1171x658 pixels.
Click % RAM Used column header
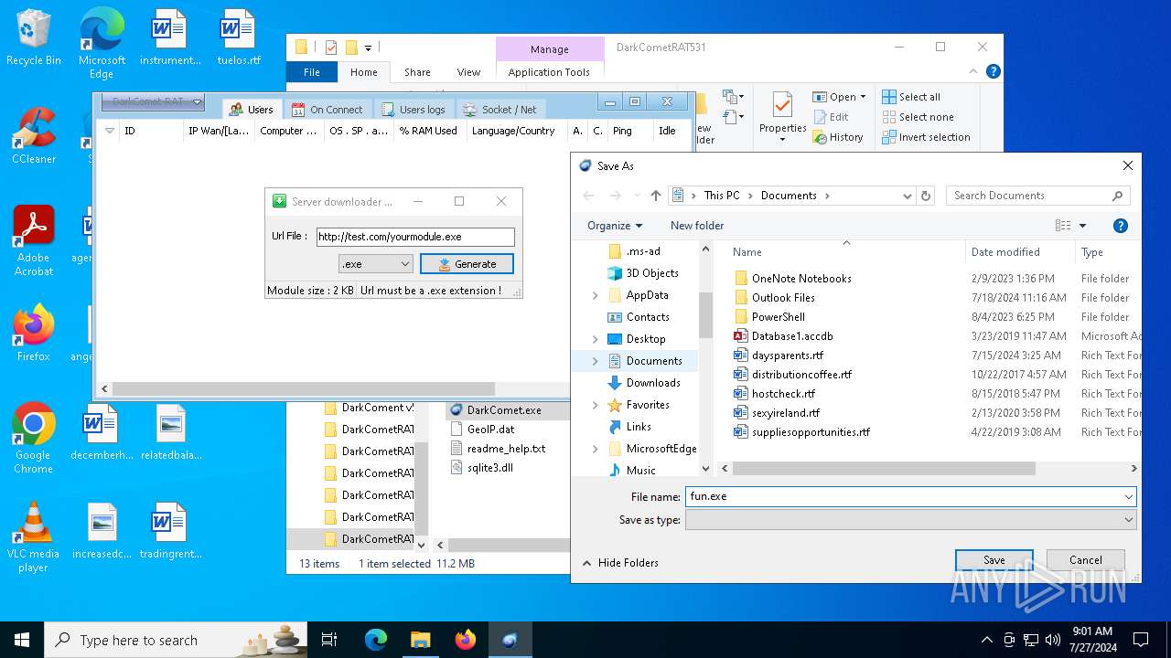tap(428, 131)
